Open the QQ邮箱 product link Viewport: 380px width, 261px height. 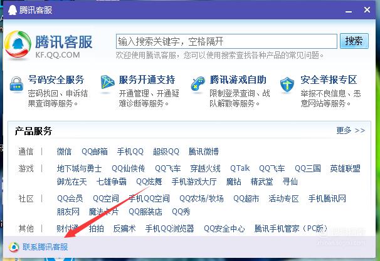pos(95,151)
